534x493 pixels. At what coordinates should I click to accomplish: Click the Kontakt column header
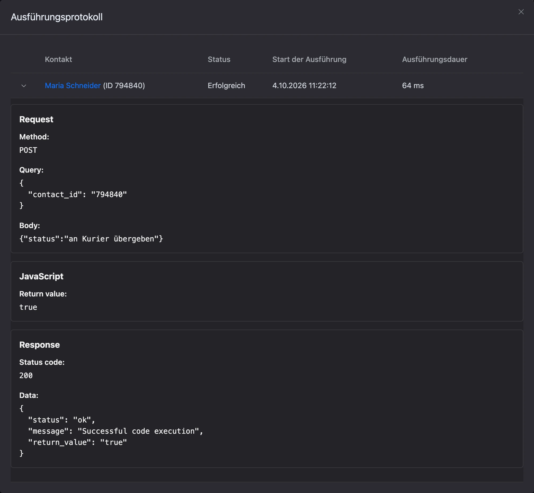click(58, 59)
